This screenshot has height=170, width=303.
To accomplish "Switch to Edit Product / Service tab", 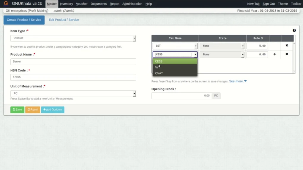I will [64, 20].
